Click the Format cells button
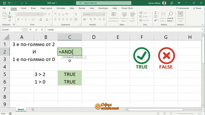Image resolution: width=205 pixels, height=115 pixels. pyautogui.click(x=144, y=20)
